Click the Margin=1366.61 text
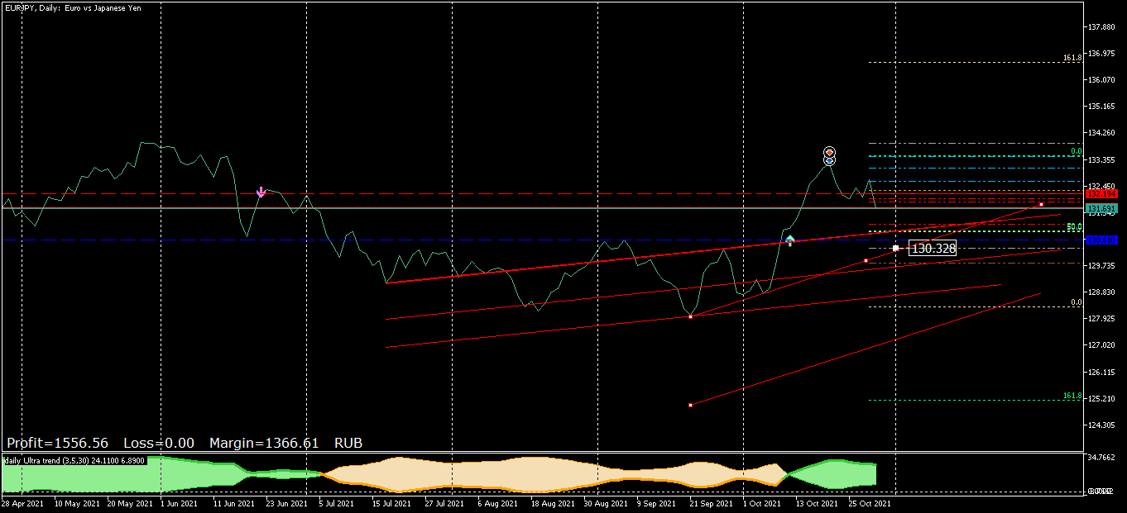Viewport: 1127px width, 513px height. click(264, 444)
